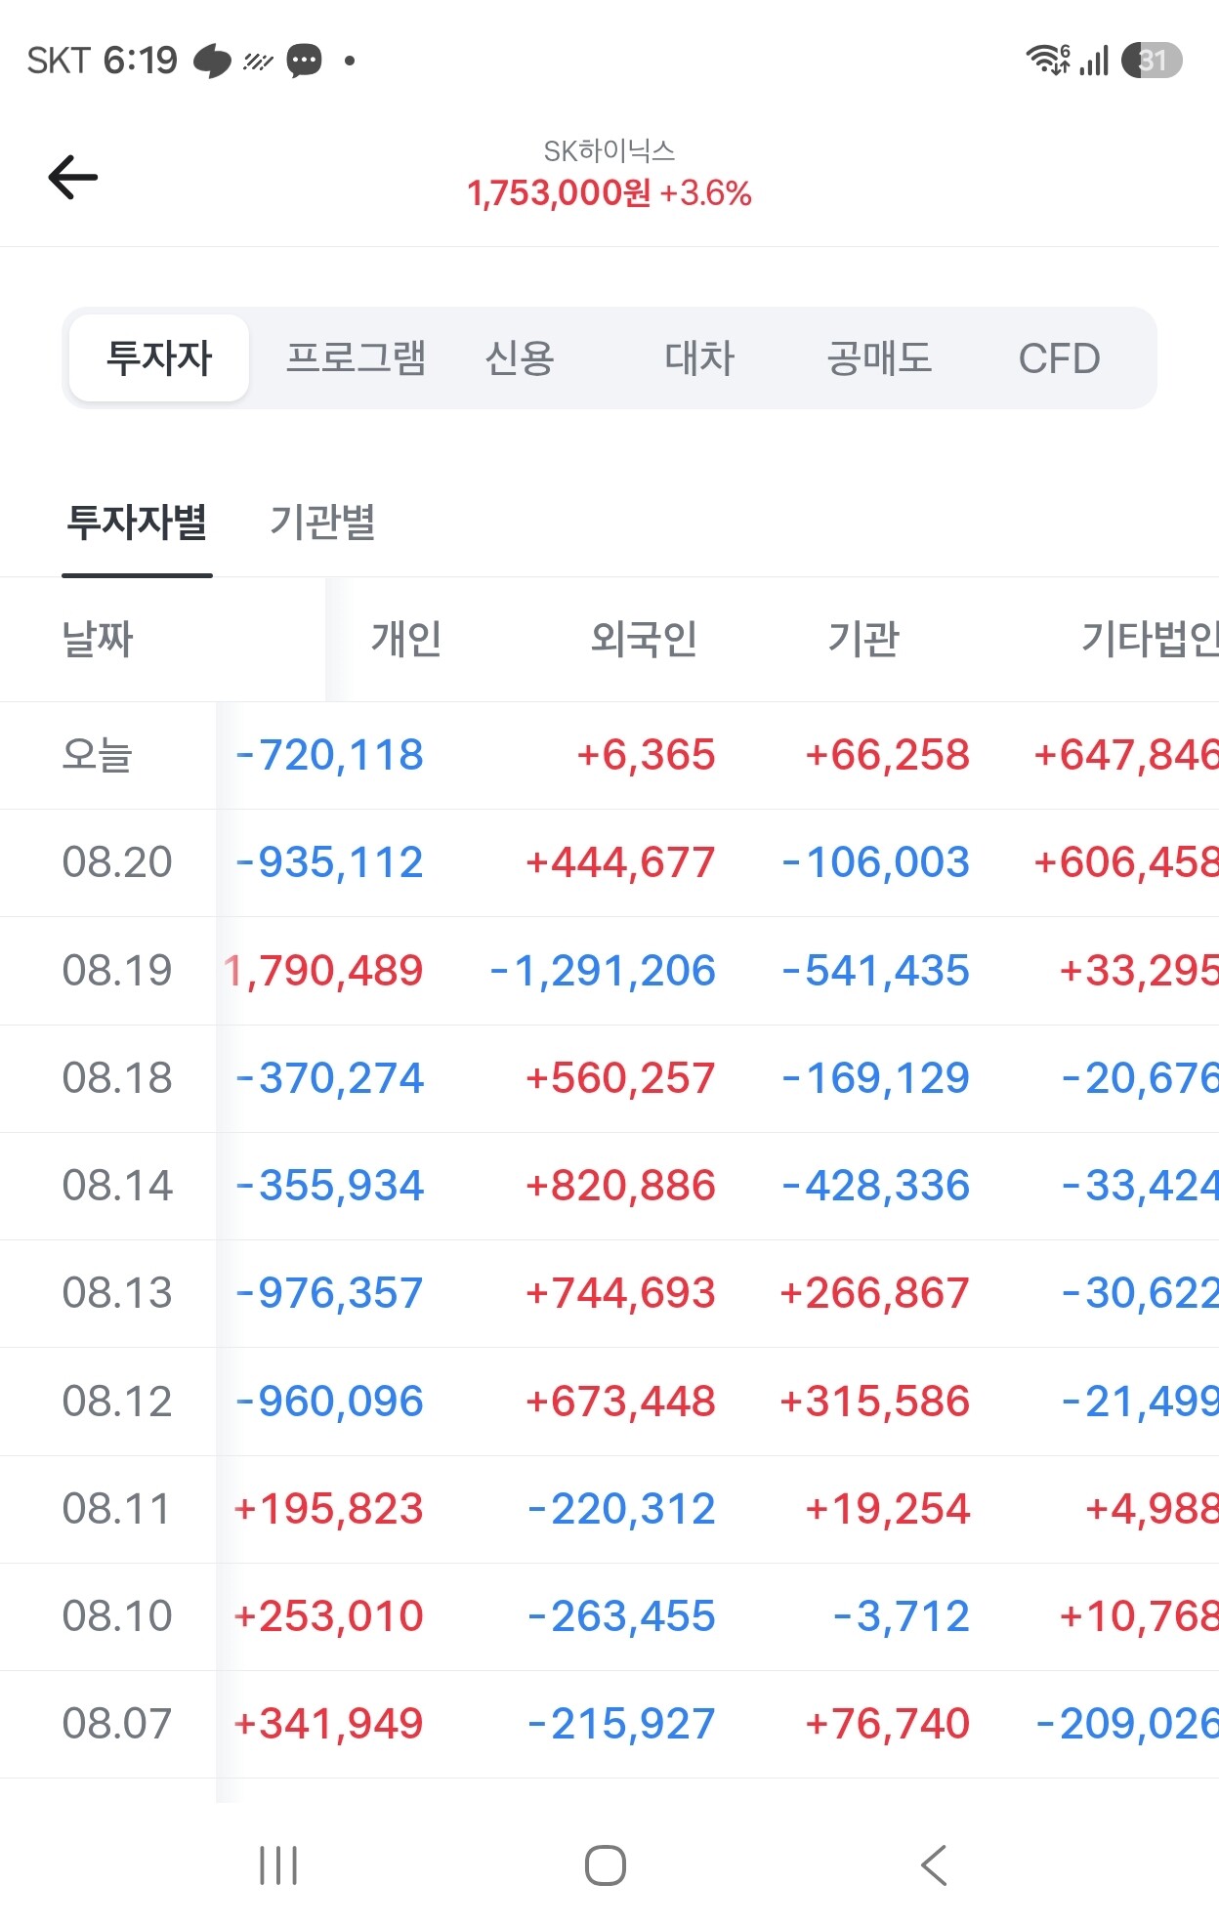This screenshot has height=1926, width=1219.
Task: Tap the Android back chevron icon
Action: tap(934, 1865)
